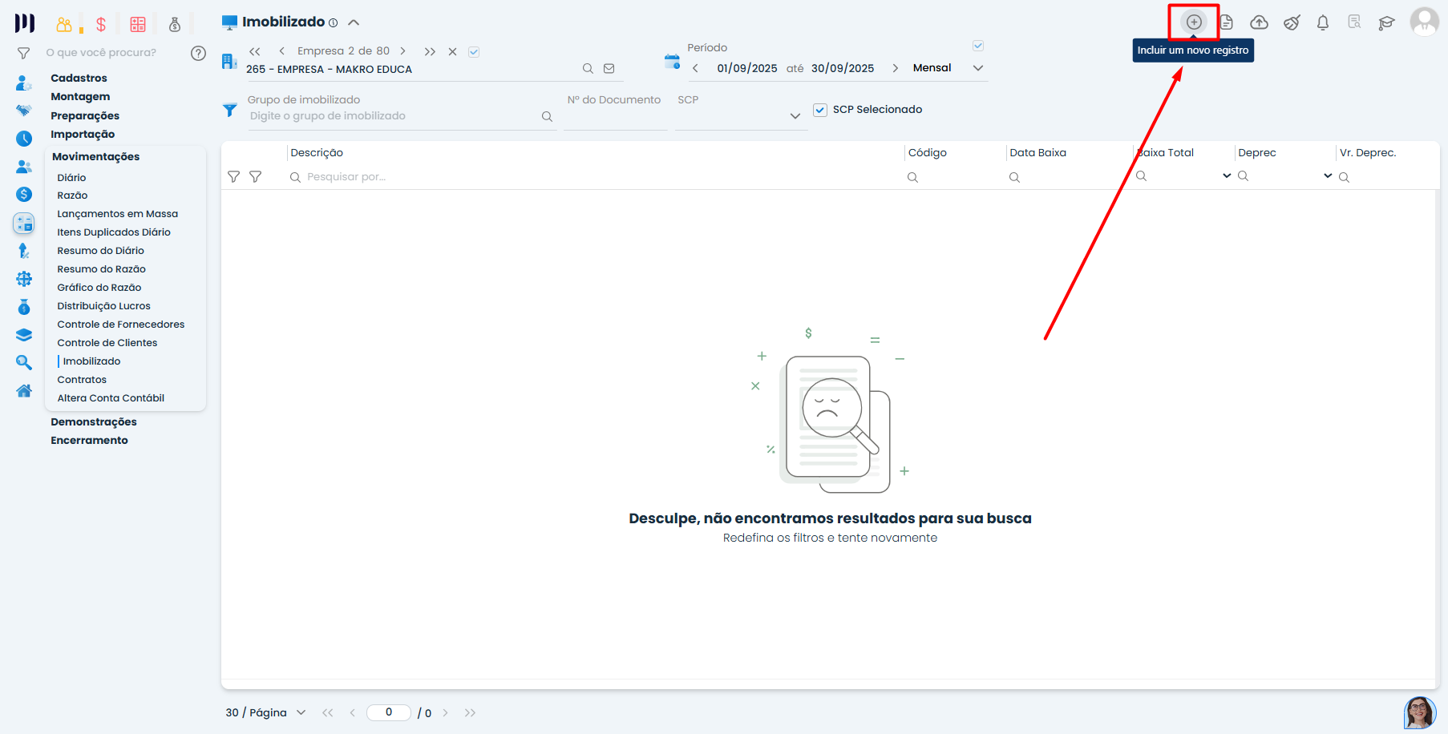Image resolution: width=1448 pixels, height=734 pixels.
Task: Advance to the next period
Action: pos(895,68)
